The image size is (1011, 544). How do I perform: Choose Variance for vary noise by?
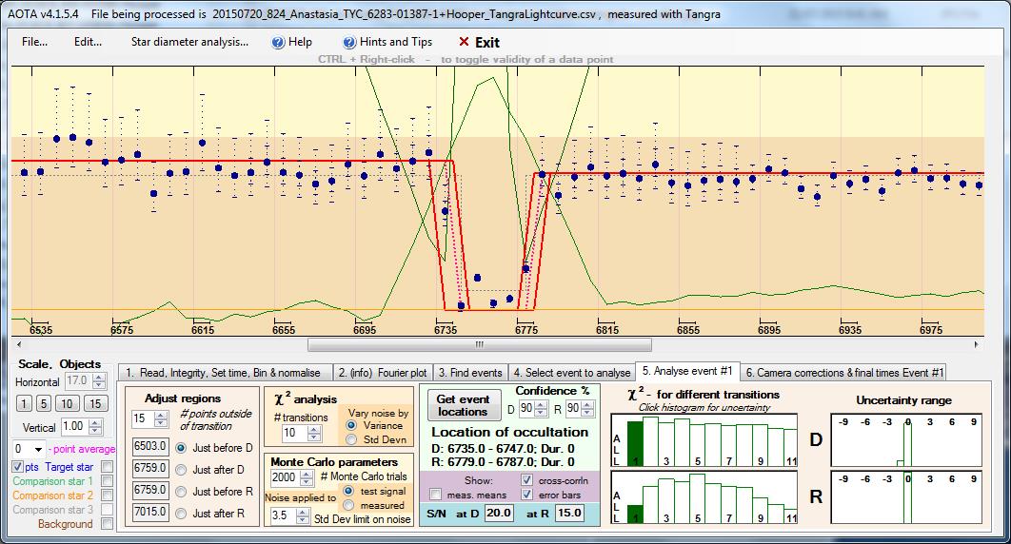(x=351, y=425)
